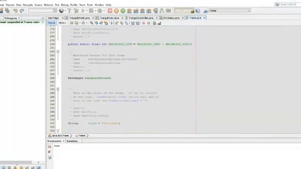Click the Redo arrow icon
The image size is (301, 169).
pos(22,11)
